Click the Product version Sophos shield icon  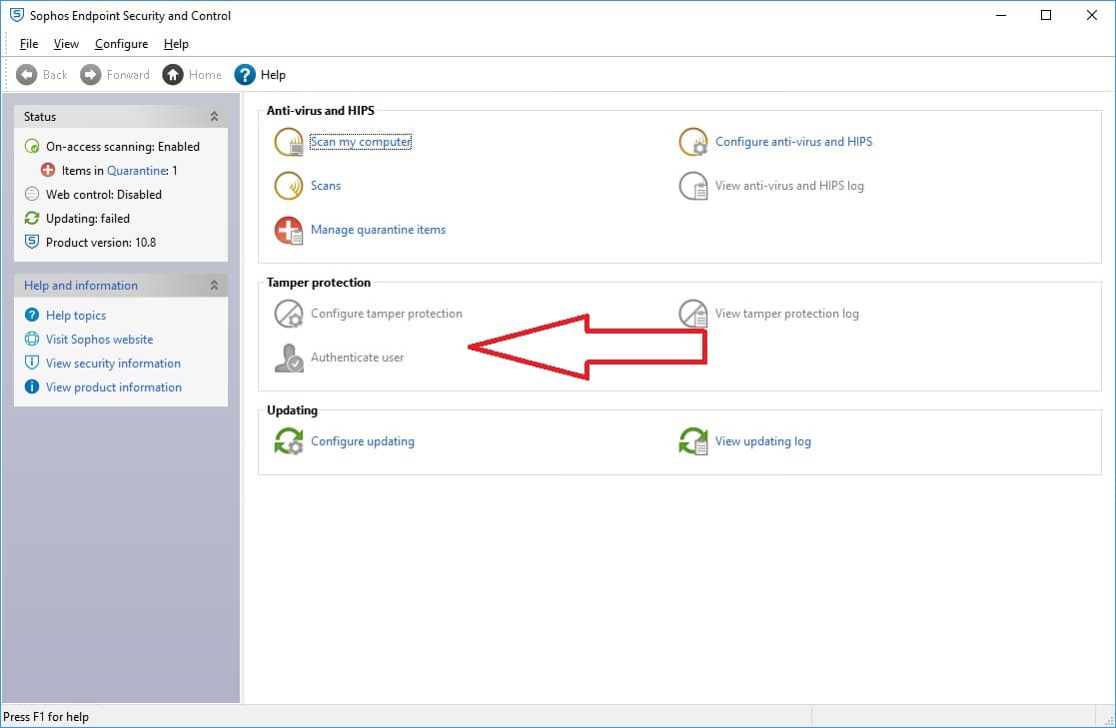32,242
